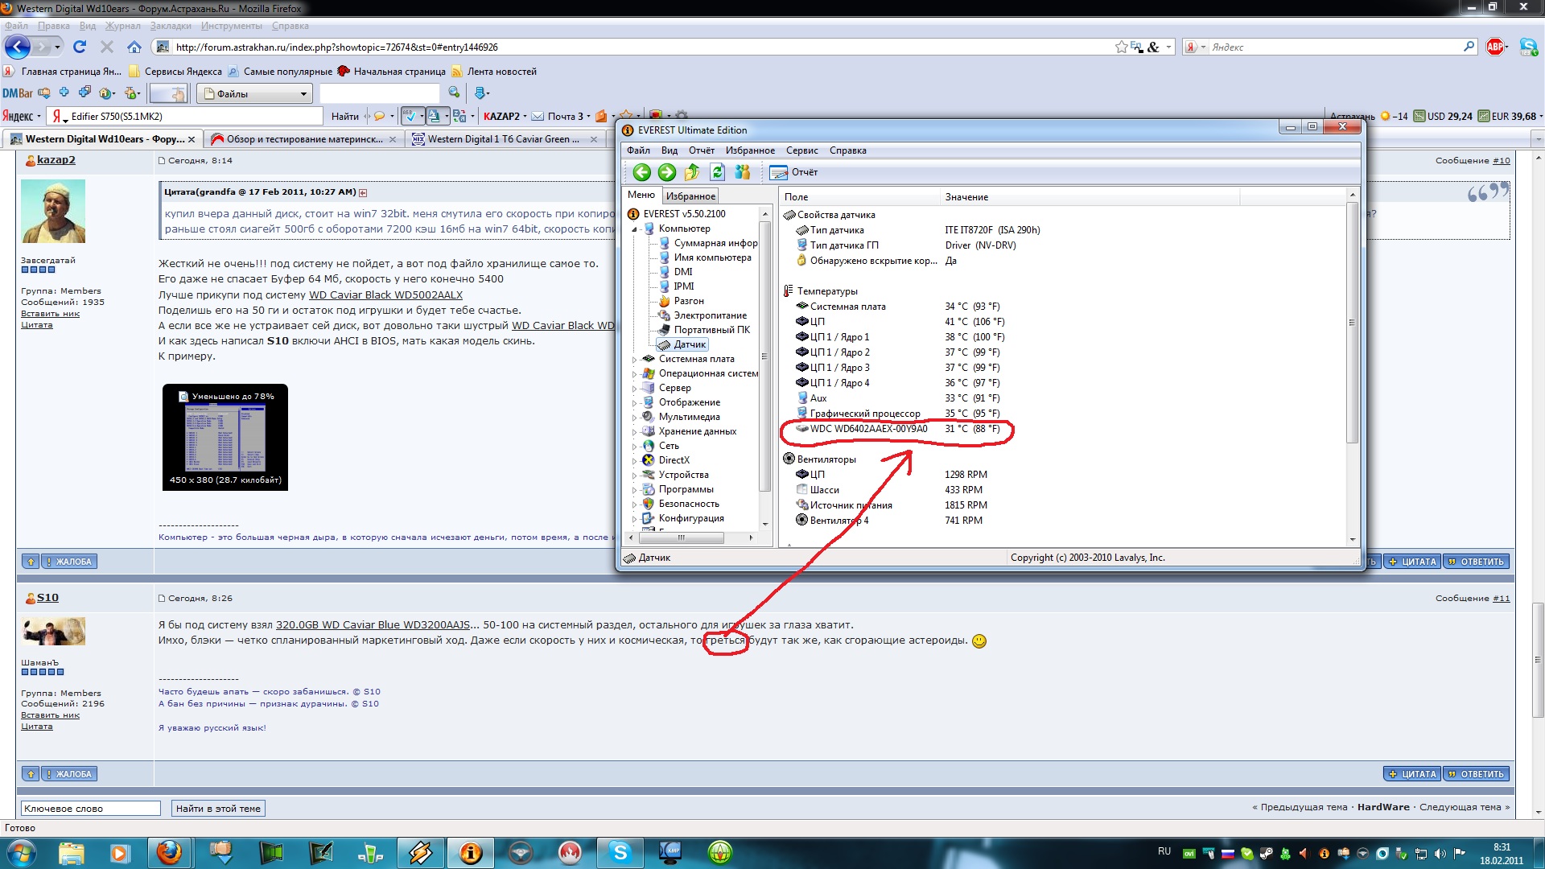The image size is (1545, 869).
Task: Click the Firefox home icon
Action: tap(134, 47)
